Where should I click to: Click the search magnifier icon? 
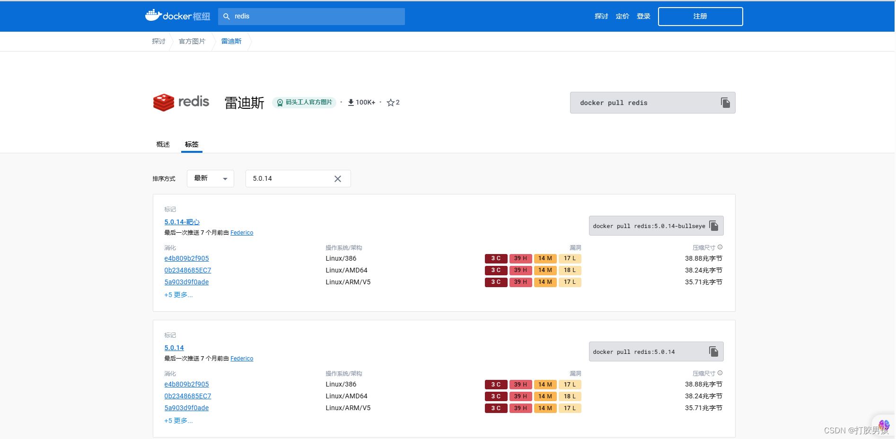227,17
